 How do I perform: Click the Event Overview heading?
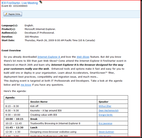pyautogui.click(x=11, y=50)
